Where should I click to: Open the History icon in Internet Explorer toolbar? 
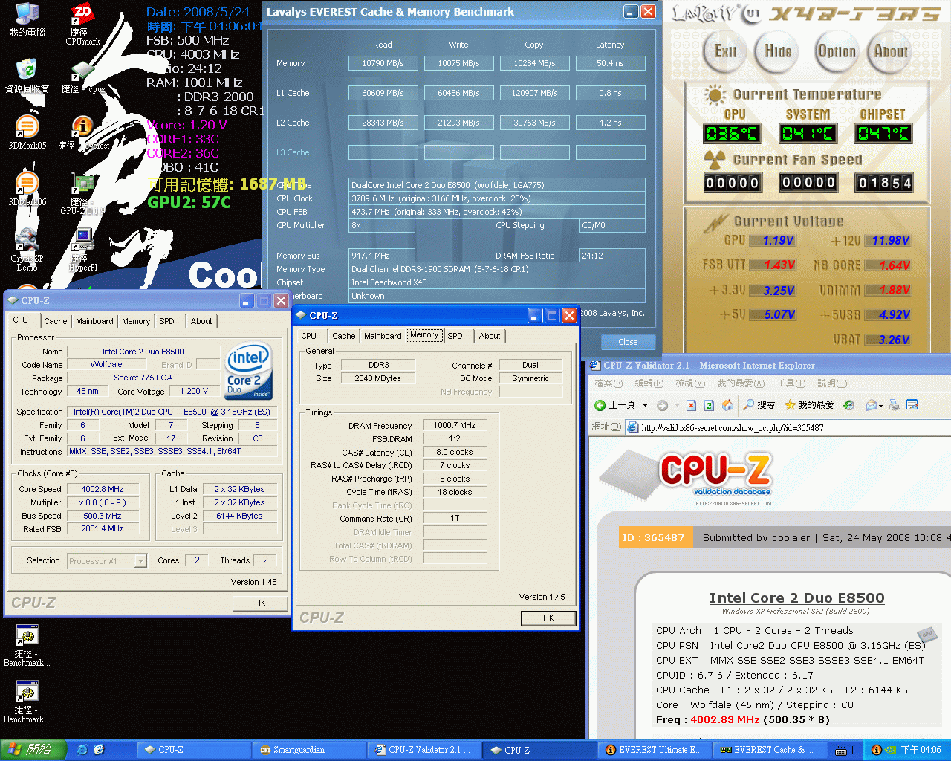coord(848,405)
